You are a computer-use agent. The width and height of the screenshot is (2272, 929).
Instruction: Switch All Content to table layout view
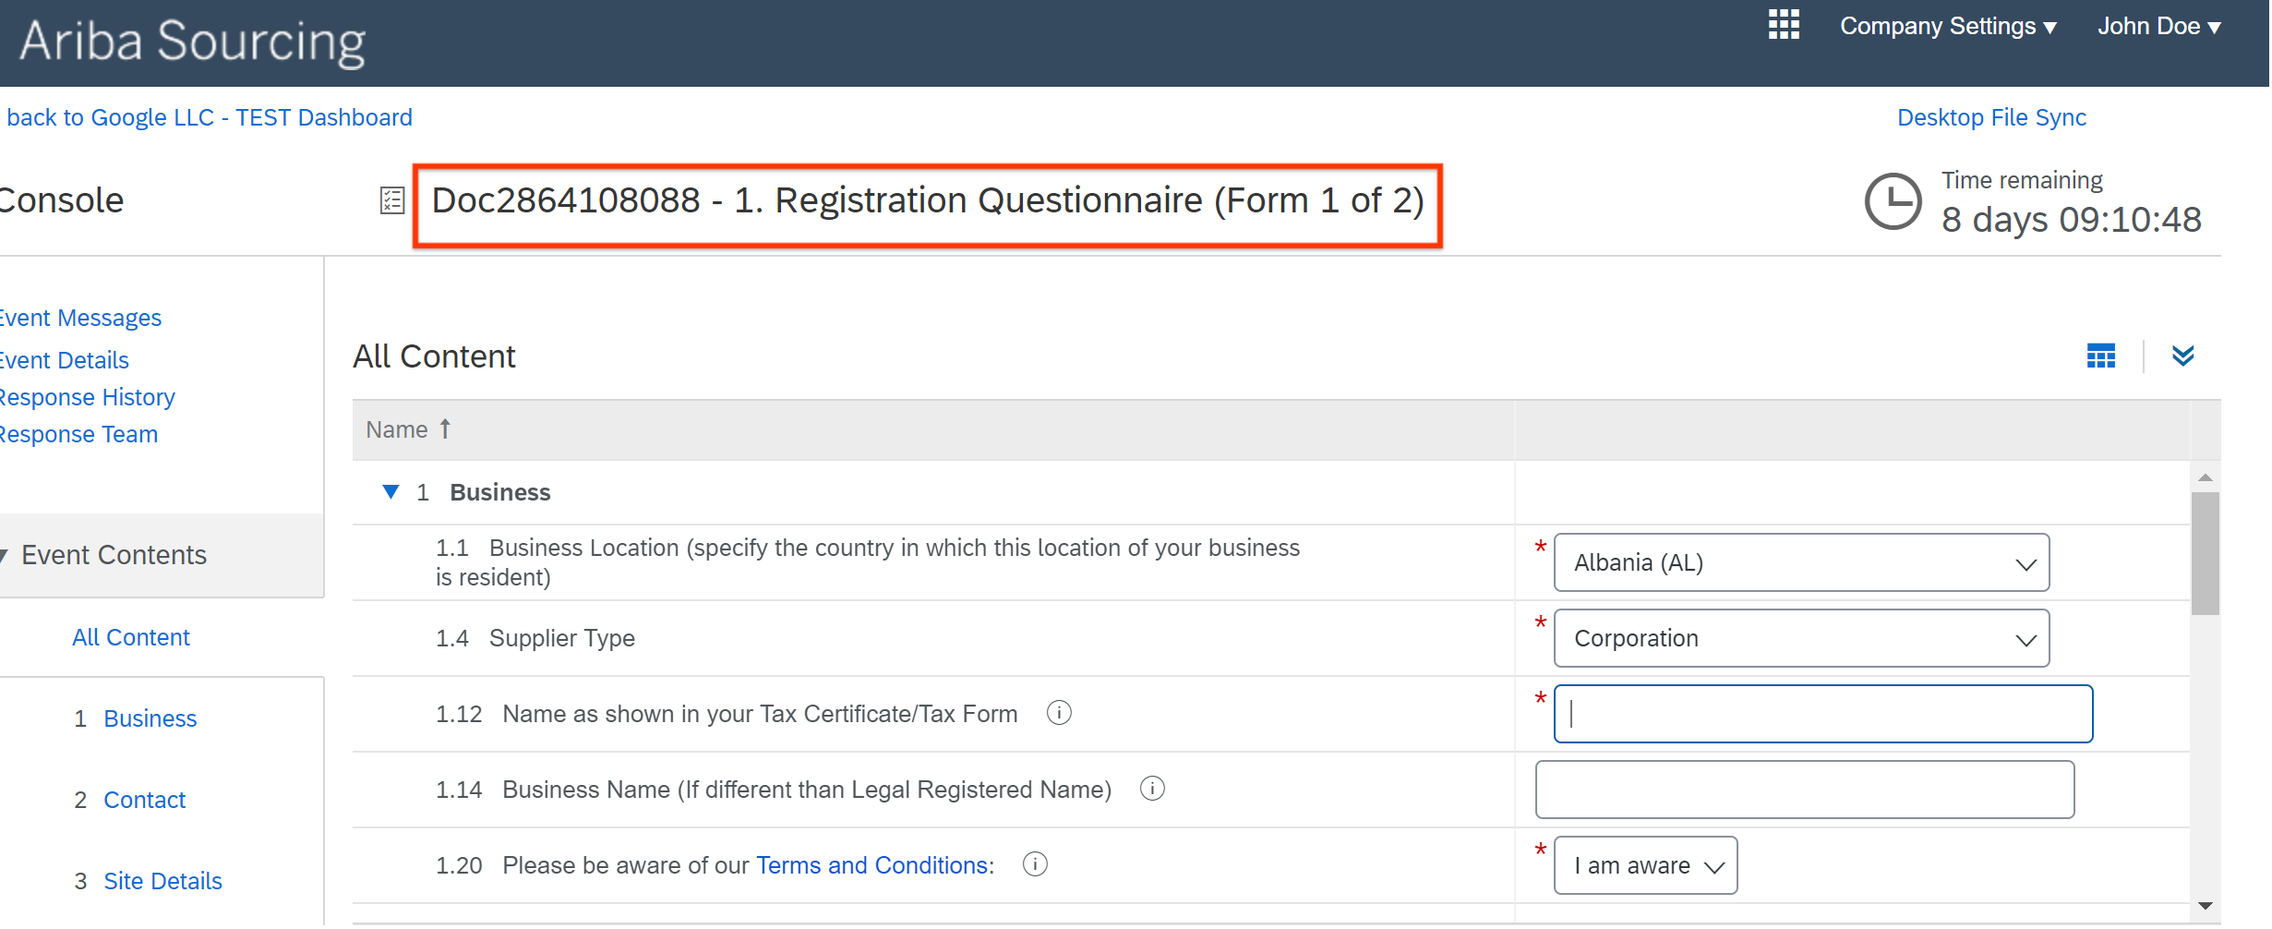point(2100,356)
